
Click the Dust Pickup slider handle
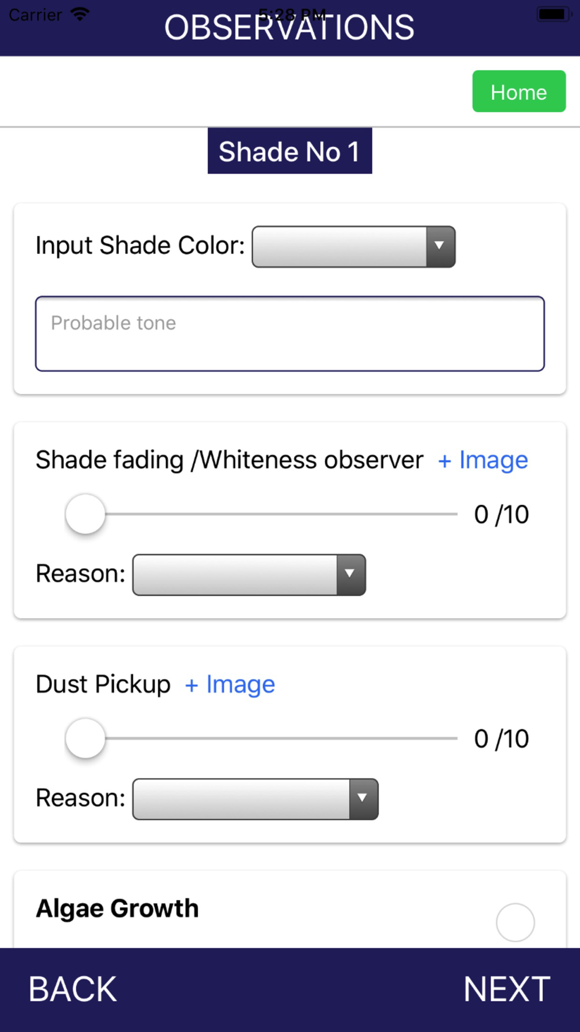85,738
